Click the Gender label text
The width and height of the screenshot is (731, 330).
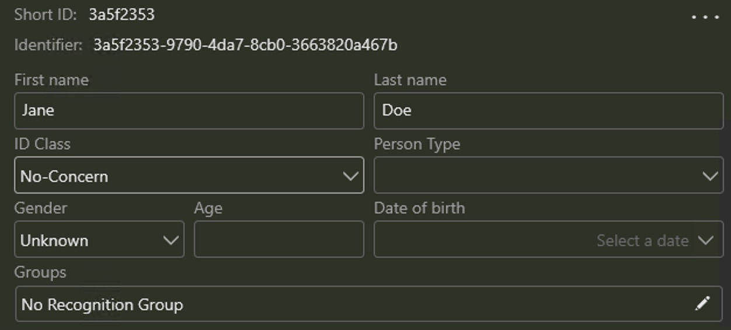40,208
